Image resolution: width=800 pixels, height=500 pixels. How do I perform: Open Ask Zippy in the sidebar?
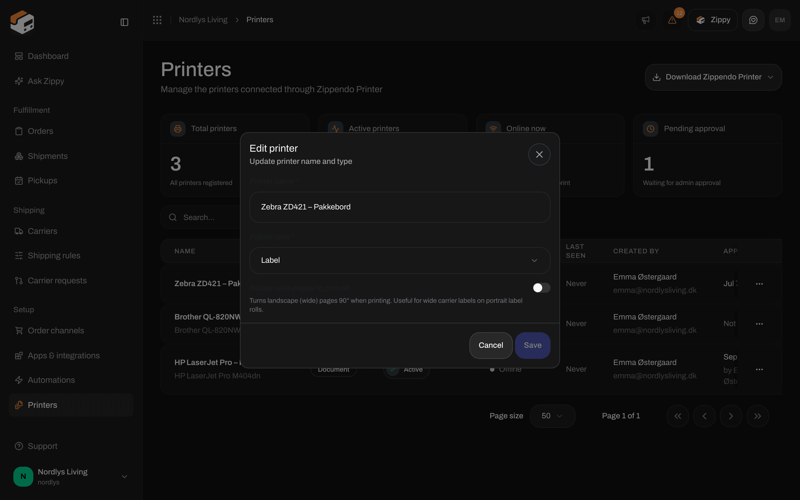(71, 81)
